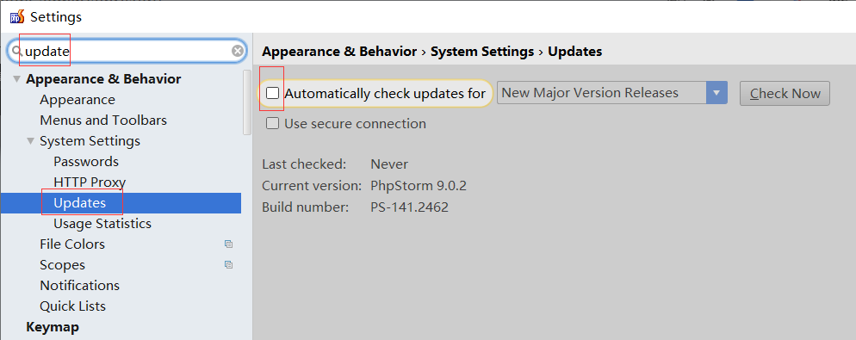Open the Passwords settings page
The image size is (856, 340).
tap(86, 162)
